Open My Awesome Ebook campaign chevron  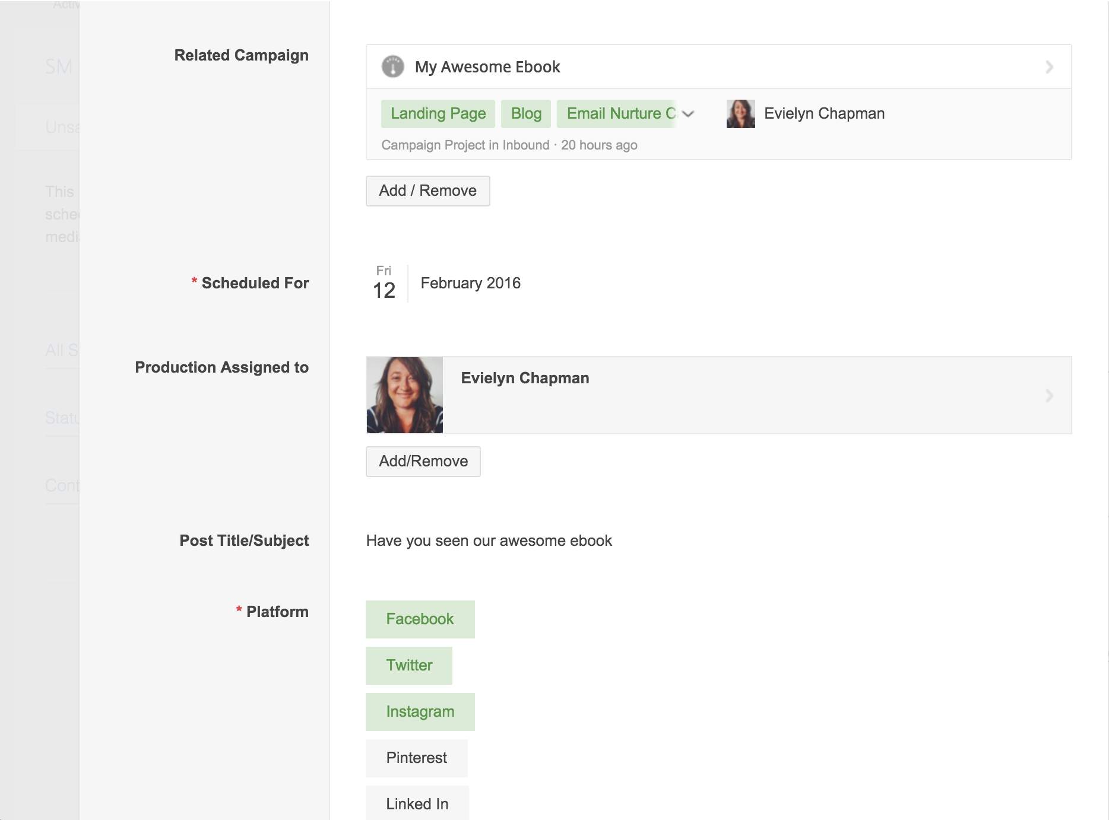tap(1049, 67)
